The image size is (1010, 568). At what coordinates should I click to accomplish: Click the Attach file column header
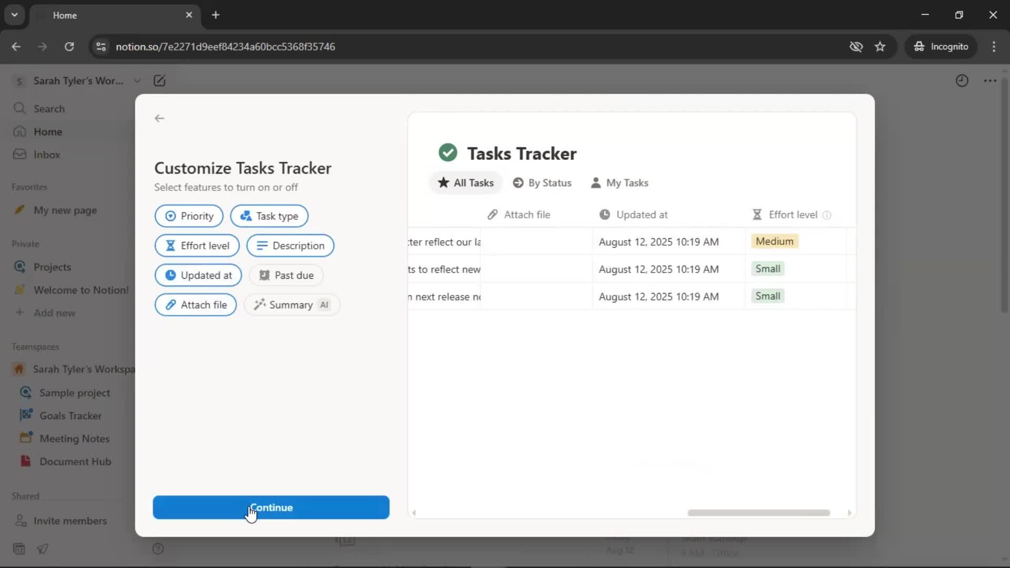[x=519, y=215]
